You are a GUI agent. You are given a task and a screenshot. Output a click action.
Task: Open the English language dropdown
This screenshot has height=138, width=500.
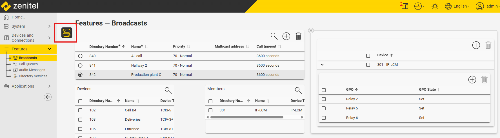tap(457, 6)
